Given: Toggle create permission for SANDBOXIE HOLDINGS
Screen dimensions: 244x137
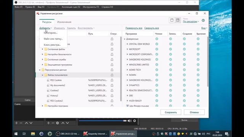Looking at the screenshot, I should (x=184, y=59).
